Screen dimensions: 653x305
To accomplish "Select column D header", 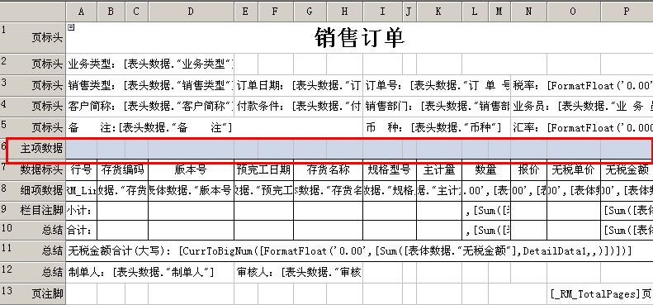I will coord(191,12).
